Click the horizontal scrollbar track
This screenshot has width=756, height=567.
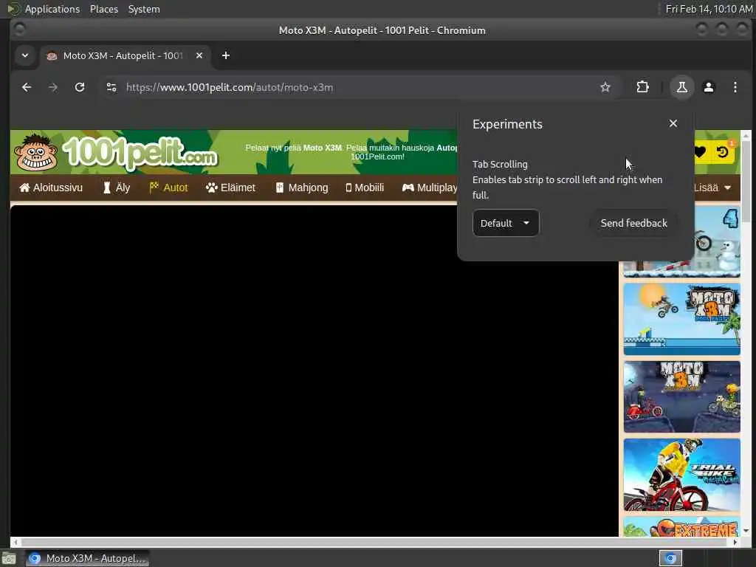pos(374,542)
